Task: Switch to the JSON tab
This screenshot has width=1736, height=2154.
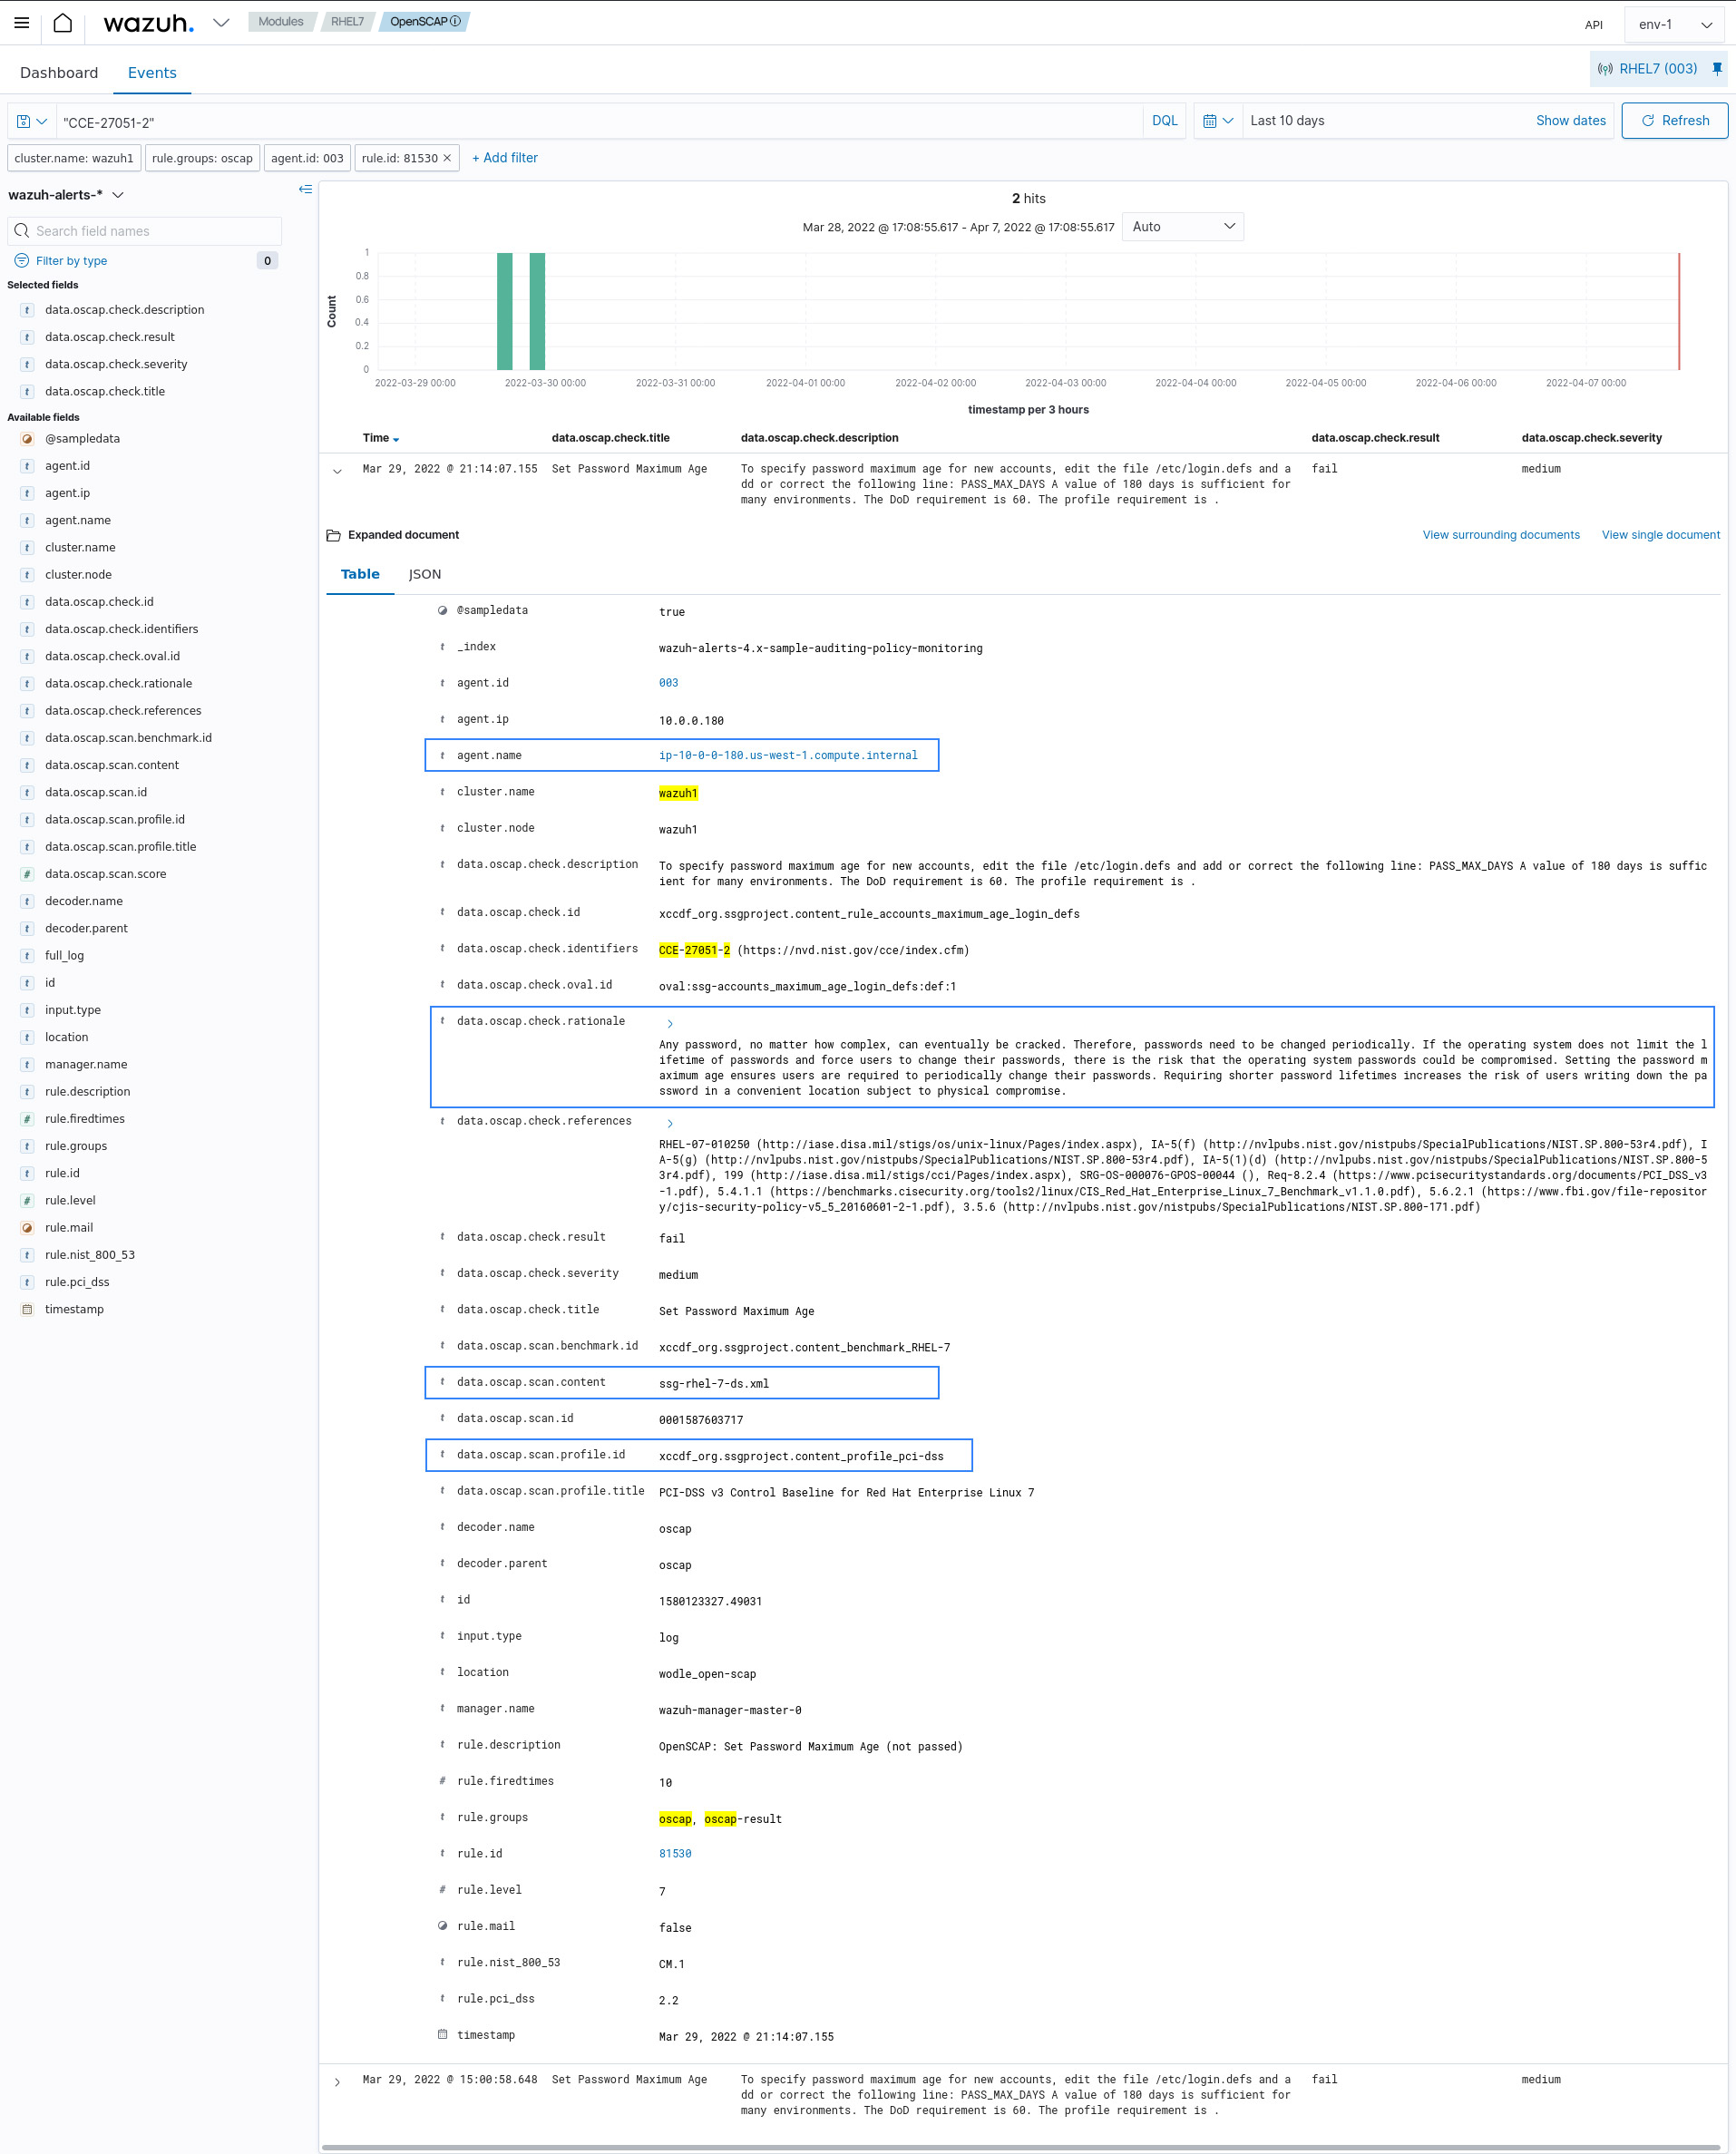Action: [425, 574]
